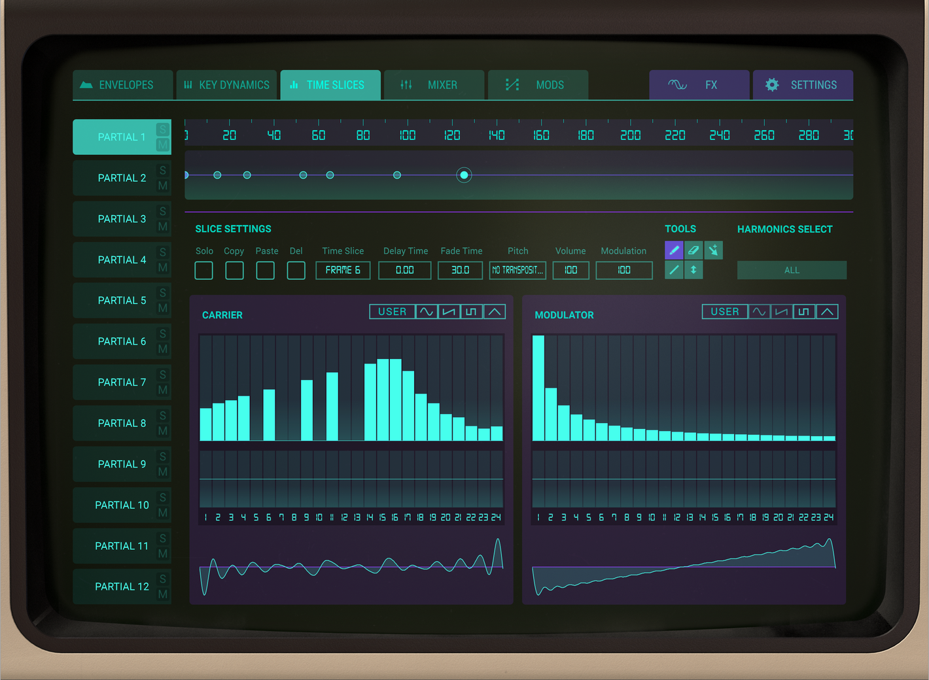929x680 pixels.
Task: Select the highlighted slice marker on the timeline
Action: [464, 175]
